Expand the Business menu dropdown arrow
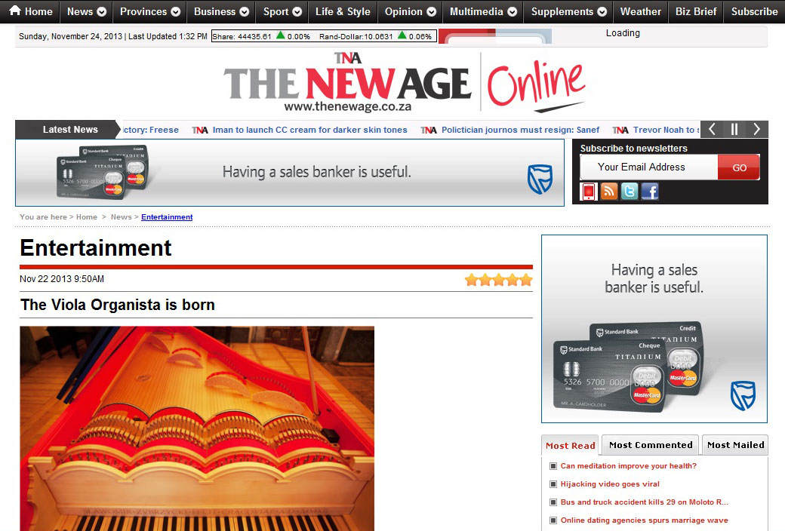Image resolution: width=785 pixels, height=531 pixels. click(x=245, y=11)
